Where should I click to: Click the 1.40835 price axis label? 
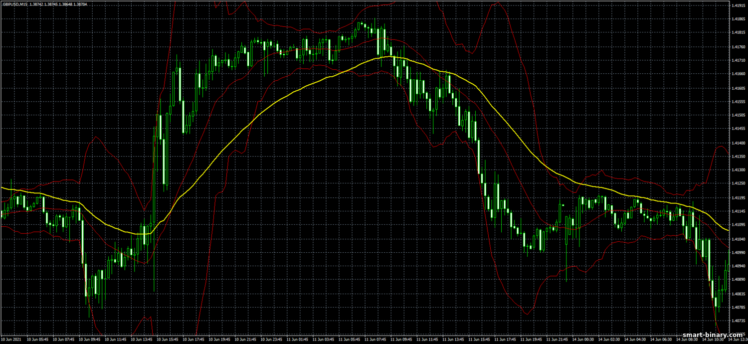coord(739,294)
